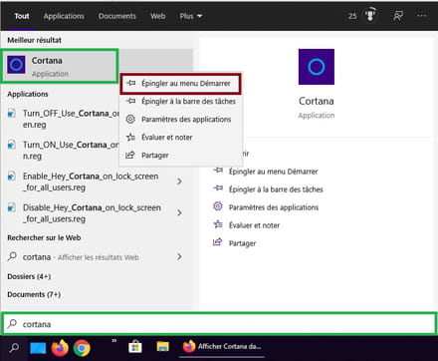The image size is (438, 361).
Task: Open Microsoft Store from the taskbar
Action: (135, 347)
